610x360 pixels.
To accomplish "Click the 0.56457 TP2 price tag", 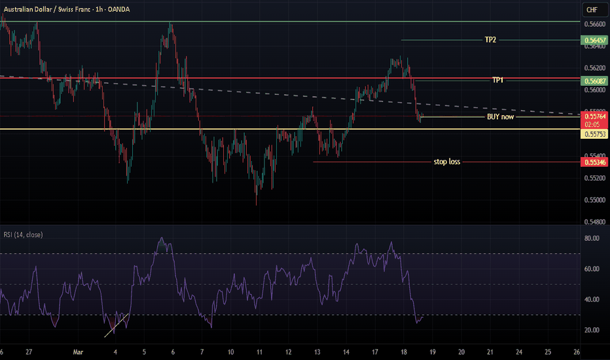I will (595, 40).
